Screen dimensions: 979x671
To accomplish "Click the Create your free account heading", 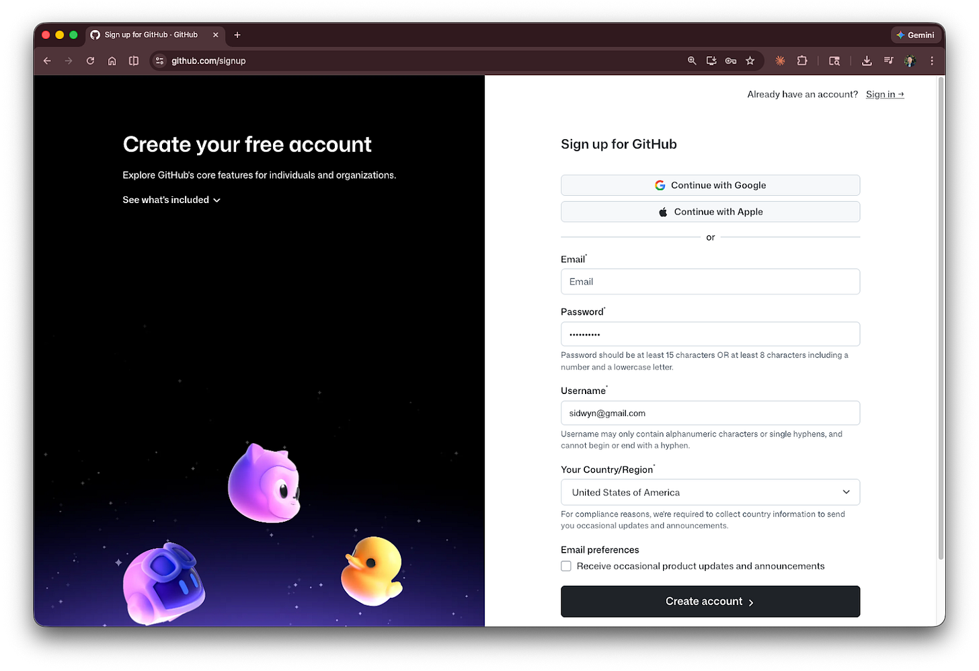I will tap(247, 145).
